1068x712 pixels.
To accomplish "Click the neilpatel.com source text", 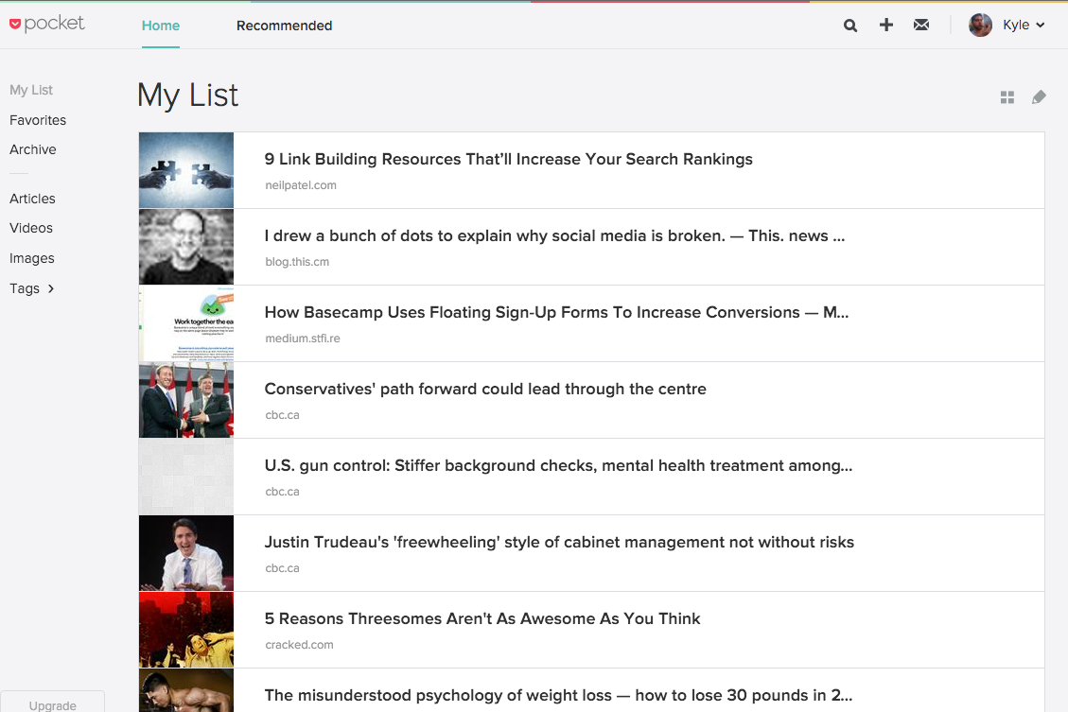I will (x=301, y=185).
